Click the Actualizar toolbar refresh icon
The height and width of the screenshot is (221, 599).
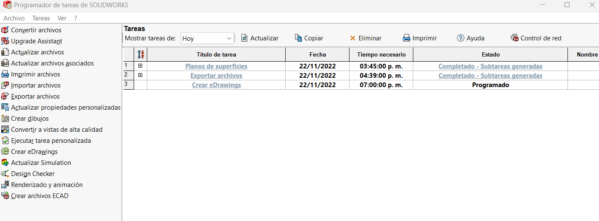pos(244,38)
